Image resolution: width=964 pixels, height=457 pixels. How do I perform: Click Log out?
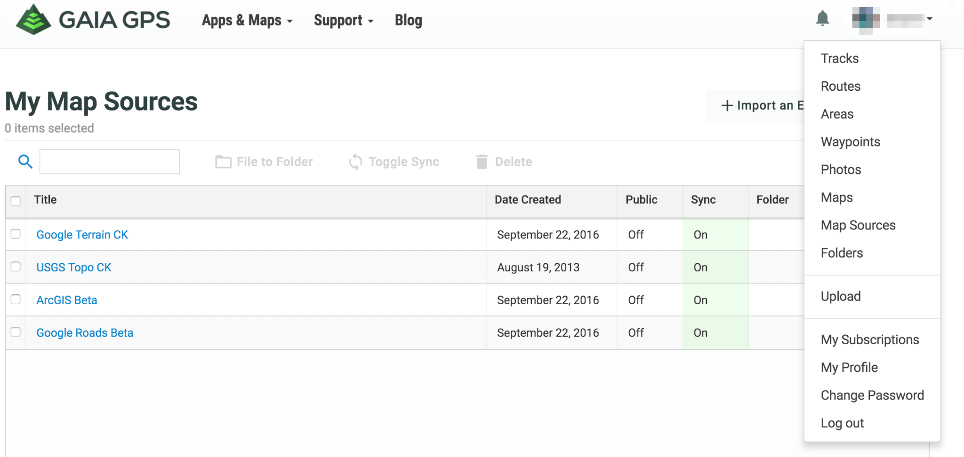pyautogui.click(x=842, y=423)
